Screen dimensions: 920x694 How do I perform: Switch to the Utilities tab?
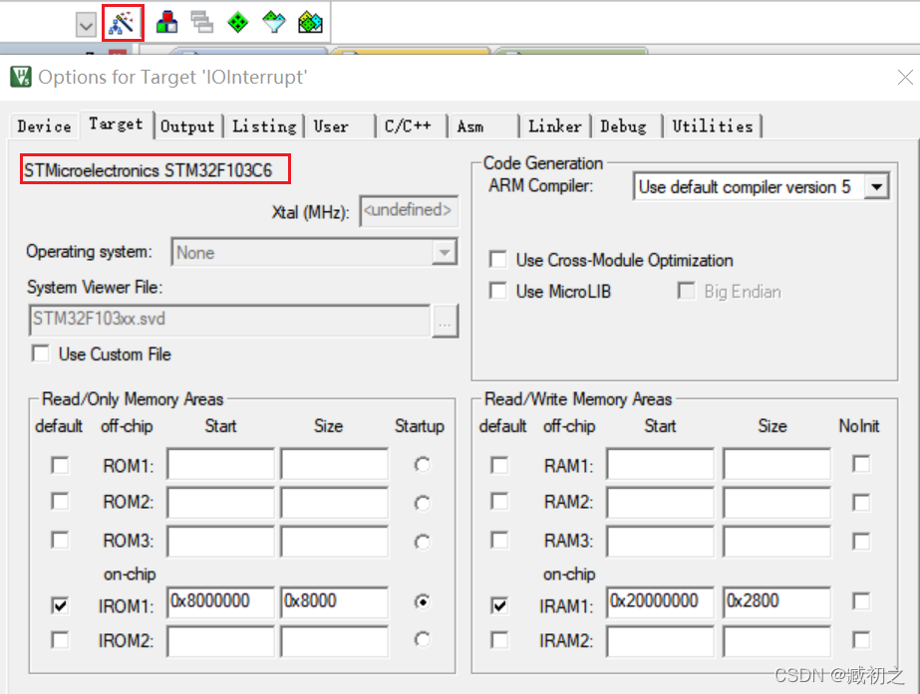713,126
